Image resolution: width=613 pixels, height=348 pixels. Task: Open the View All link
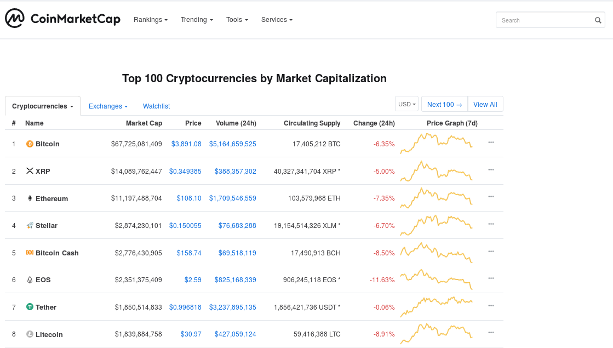485,104
